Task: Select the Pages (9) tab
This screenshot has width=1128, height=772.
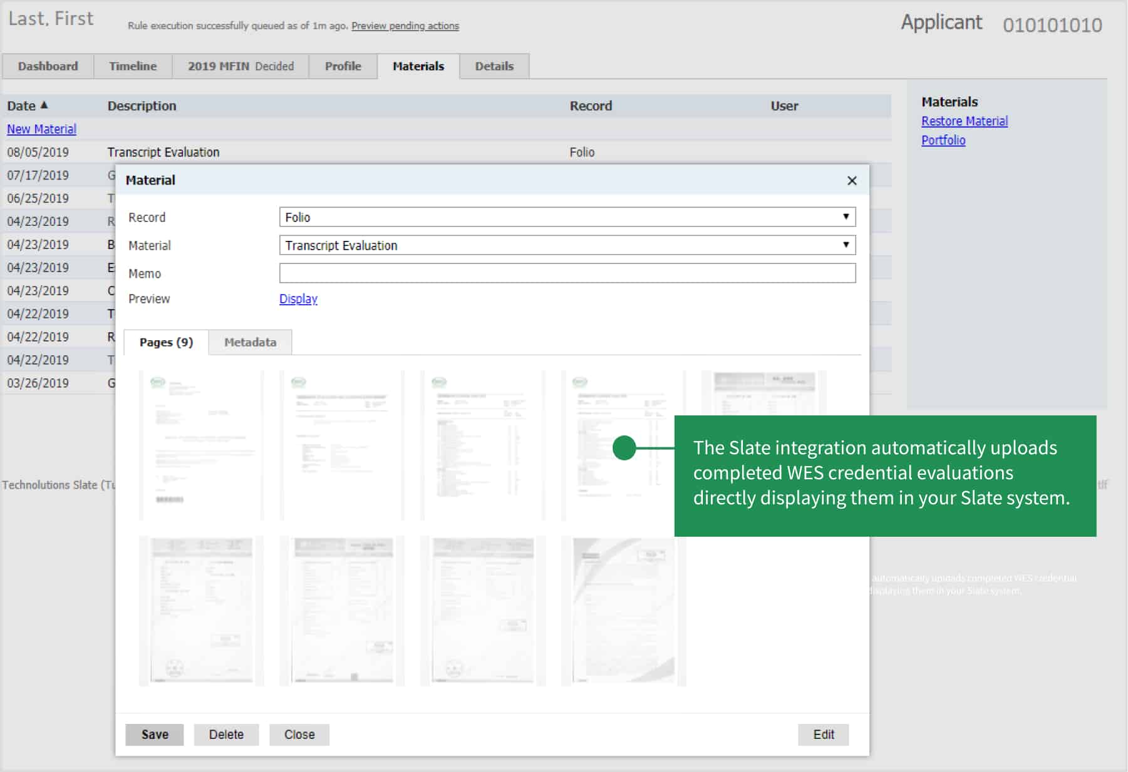Action: pos(166,342)
